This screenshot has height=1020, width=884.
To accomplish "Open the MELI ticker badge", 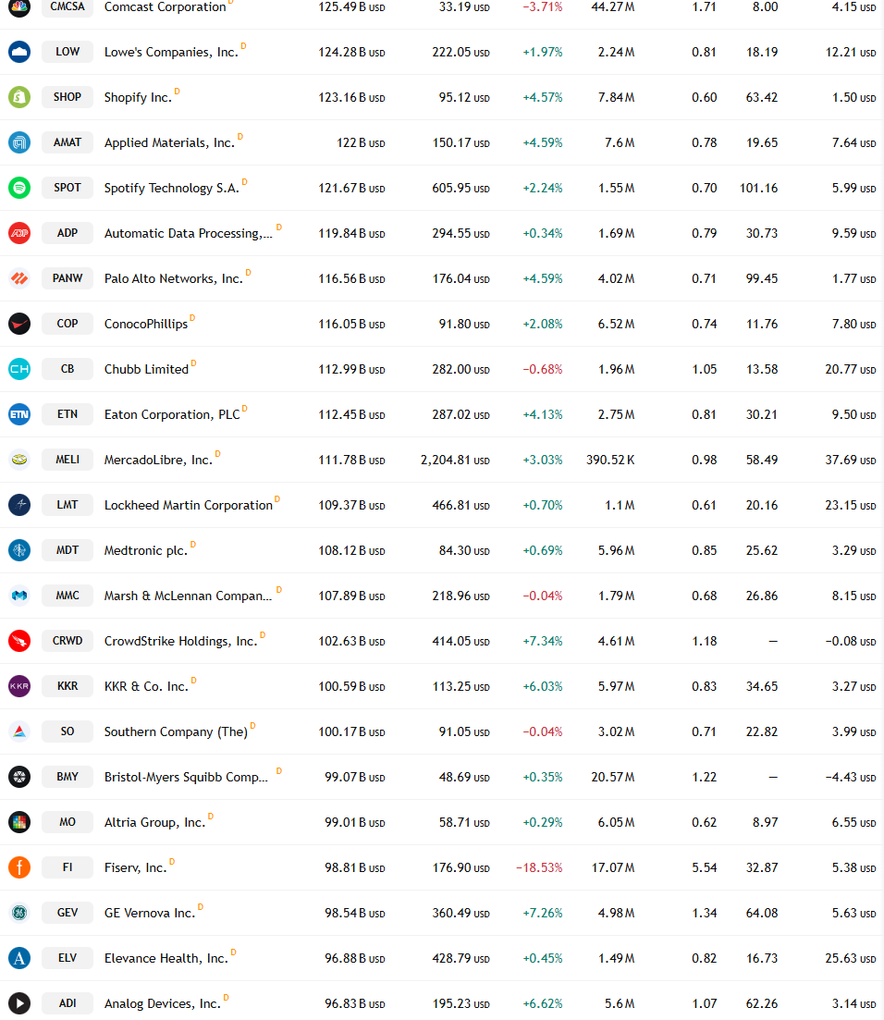I will [68, 460].
